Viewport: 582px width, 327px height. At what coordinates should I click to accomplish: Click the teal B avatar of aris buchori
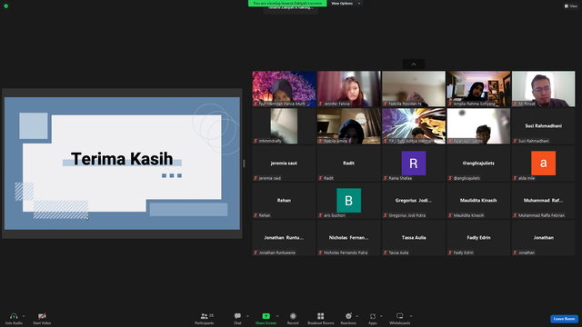click(349, 200)
